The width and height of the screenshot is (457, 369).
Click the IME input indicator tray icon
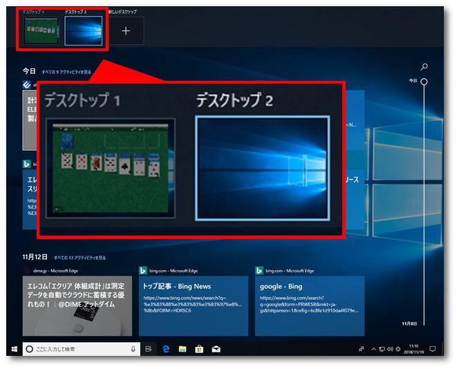tap(398, 349)
